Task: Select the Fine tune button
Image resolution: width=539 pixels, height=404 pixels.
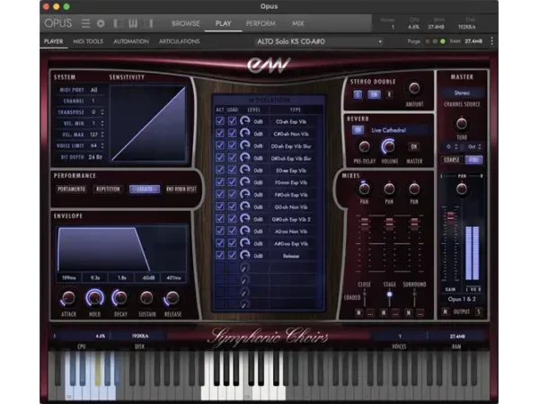Action: [x=473, y=160]
